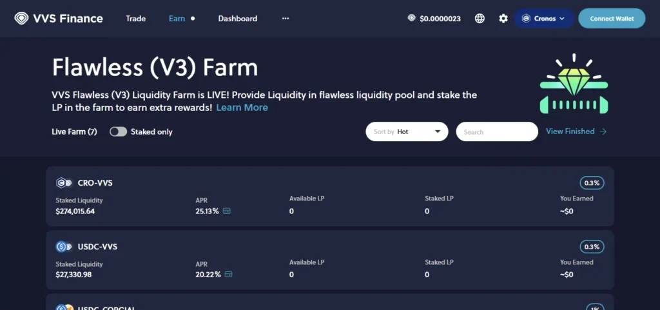The height and width of the screenshot is (310, 660).
Task: Go to the Dashboard menu item
Action: coord(237,19)
